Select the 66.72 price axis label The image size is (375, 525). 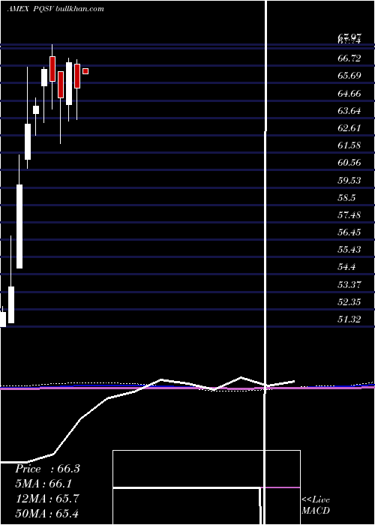(349, 58)
